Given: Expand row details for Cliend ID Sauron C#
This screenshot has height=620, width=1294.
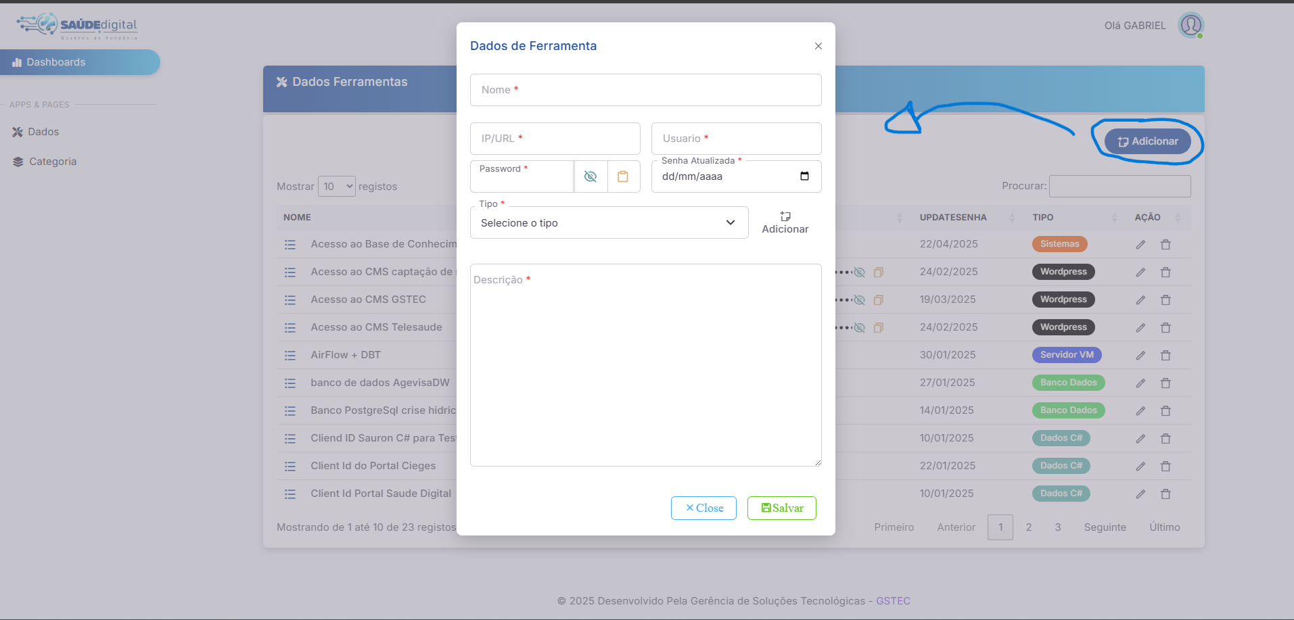Looking at the screenshot, I should tap(290, 438).
